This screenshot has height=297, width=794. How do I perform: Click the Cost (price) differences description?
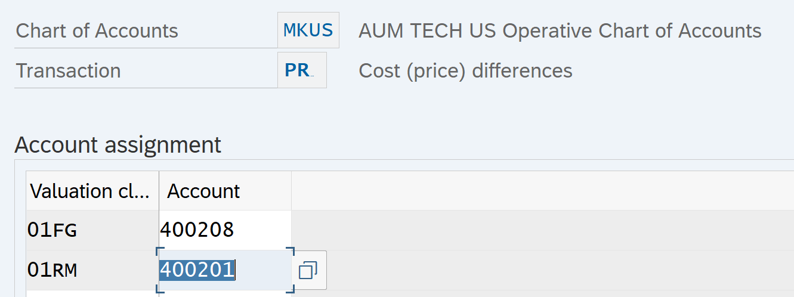tap(465, 70)
